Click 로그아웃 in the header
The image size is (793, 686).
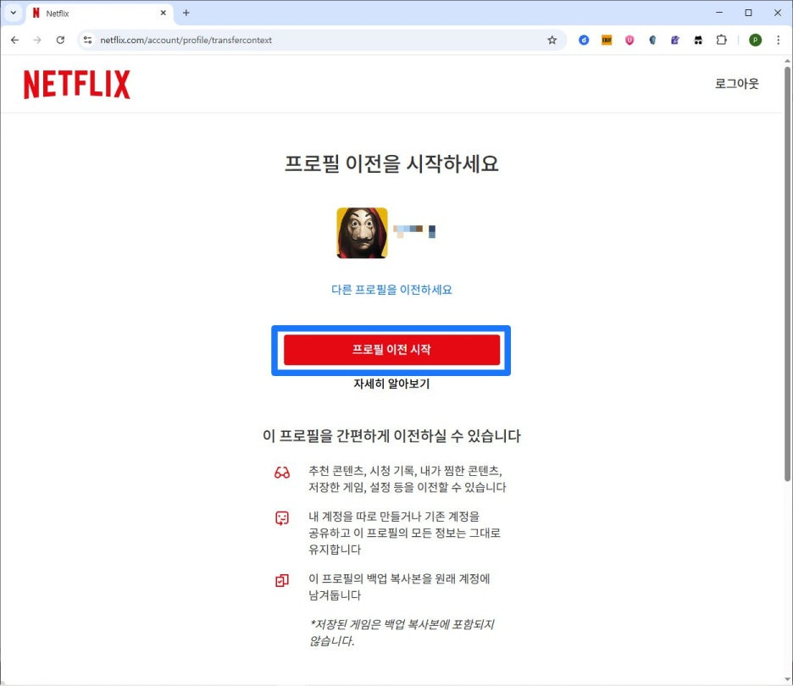pos(736,83)
